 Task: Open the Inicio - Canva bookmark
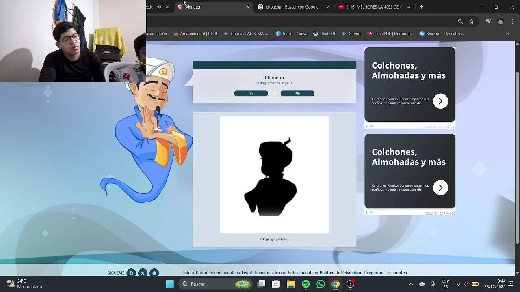[291, 34]
